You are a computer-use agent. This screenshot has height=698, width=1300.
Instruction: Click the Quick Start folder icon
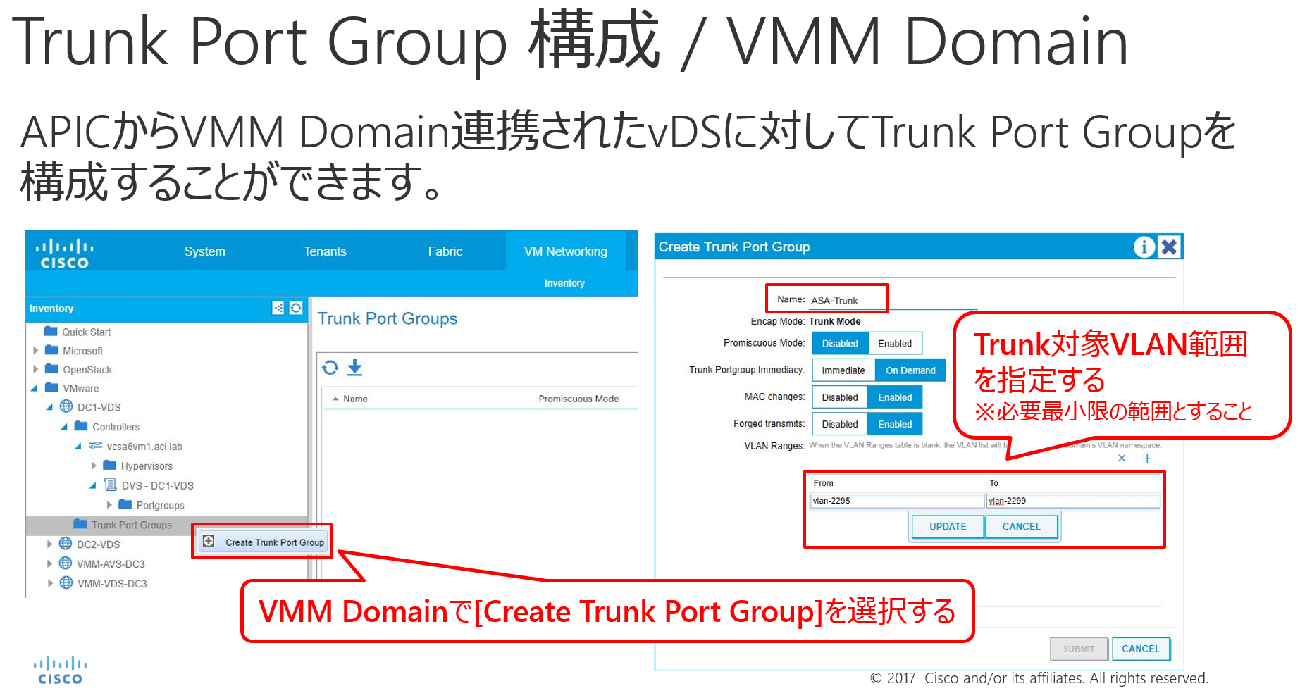point(51,331)
